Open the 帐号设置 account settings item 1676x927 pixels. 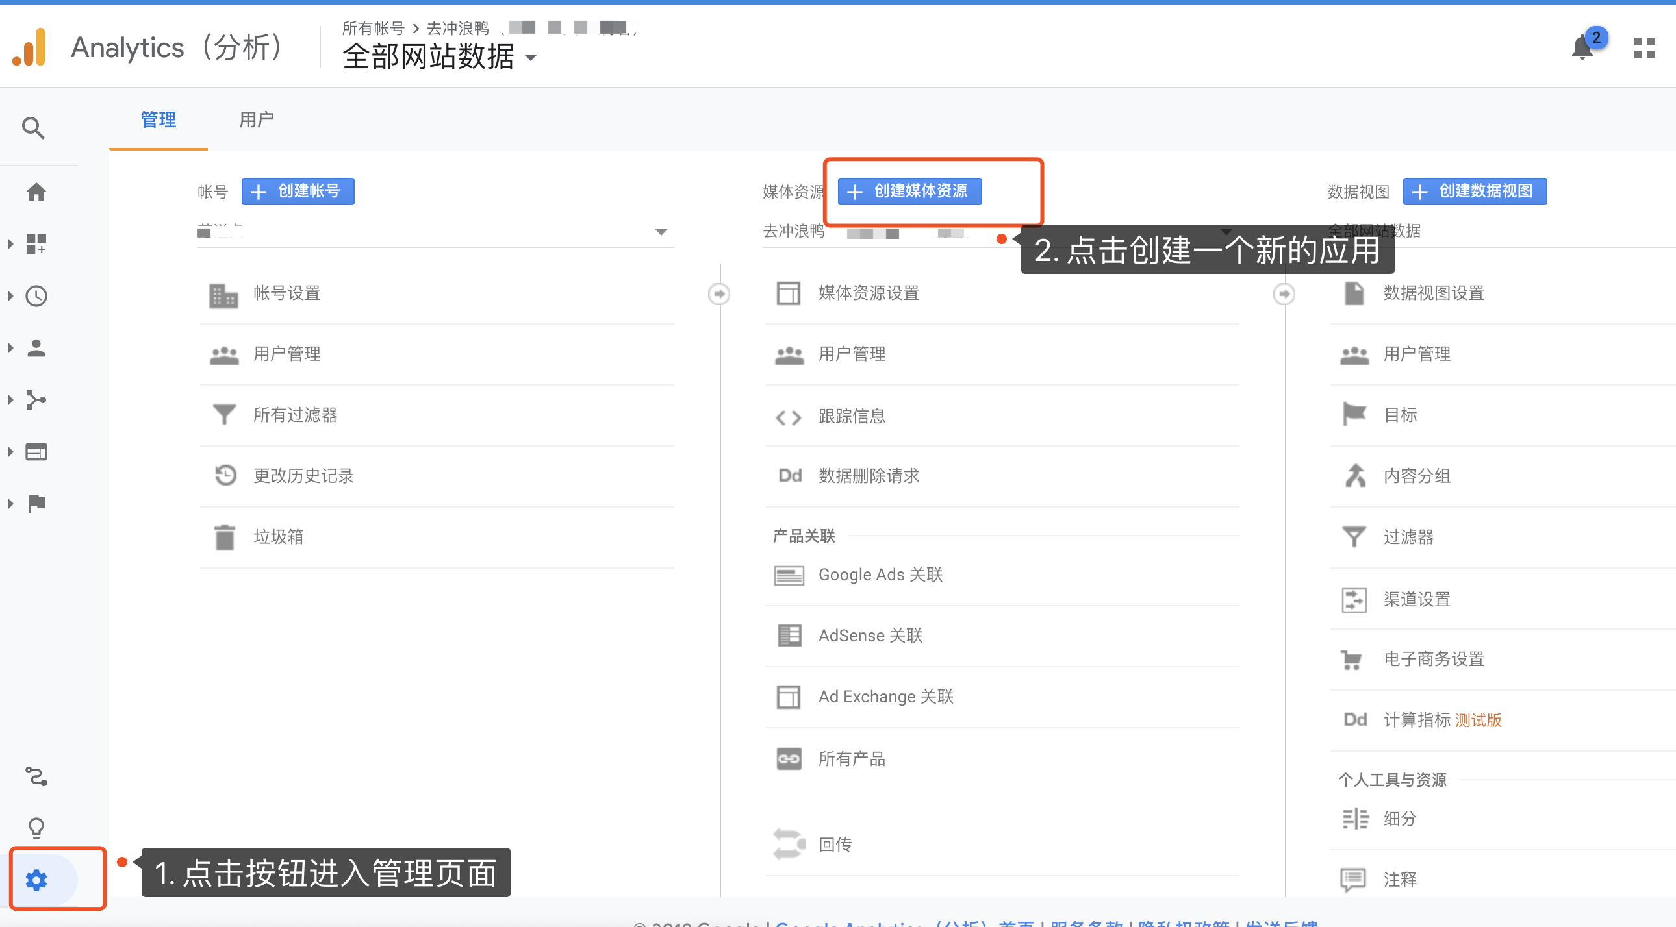tap(286, 293)
